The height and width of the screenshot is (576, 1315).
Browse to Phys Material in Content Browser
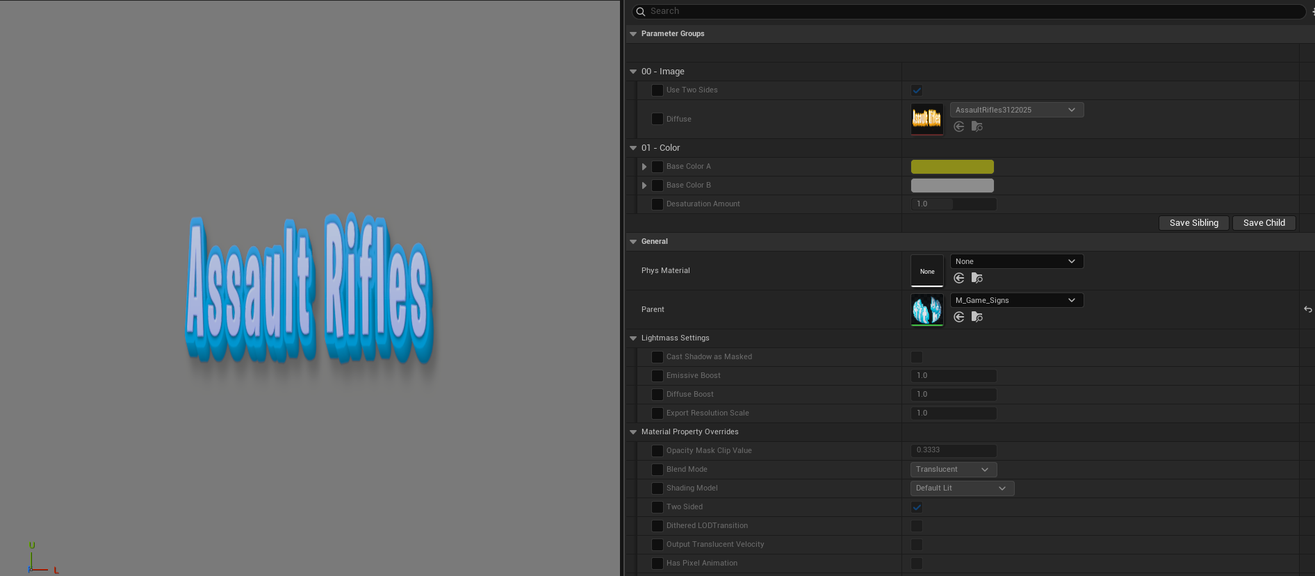(977, 278)
